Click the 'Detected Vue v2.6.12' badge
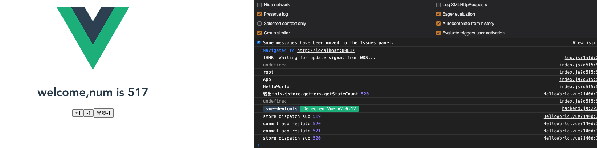 click(330, 109)
